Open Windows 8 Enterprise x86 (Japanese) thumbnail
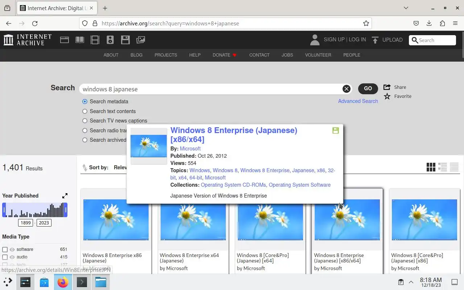This screenshot has height=290, width=464. pos(116,220)
